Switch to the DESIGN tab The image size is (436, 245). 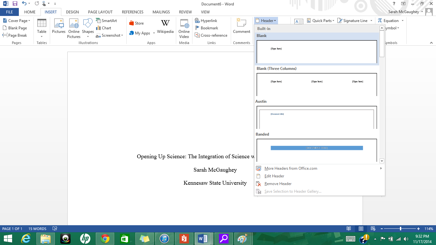coord(72,12)
